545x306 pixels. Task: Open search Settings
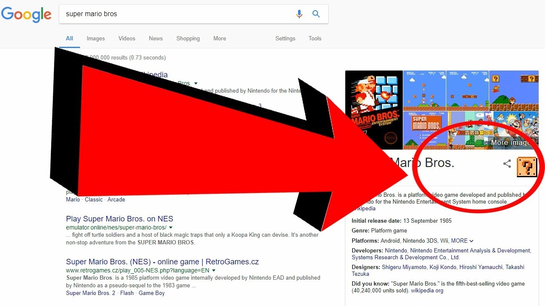[285, 38]
